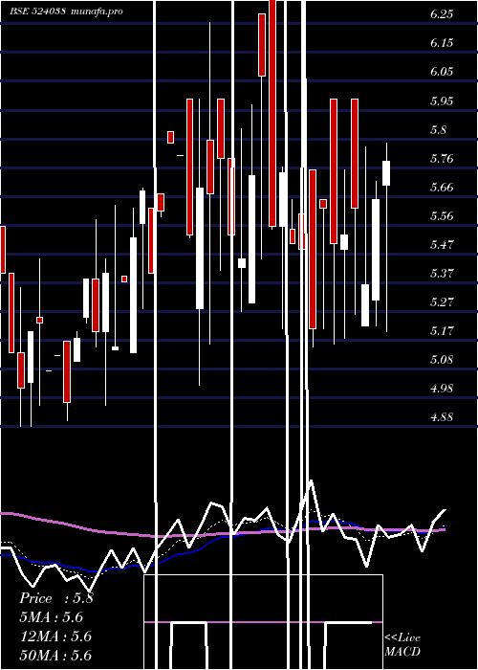Screen dimensions: 478x670
Task: Click the '<<Live MACD' label
Action: (x=402, y=645)
